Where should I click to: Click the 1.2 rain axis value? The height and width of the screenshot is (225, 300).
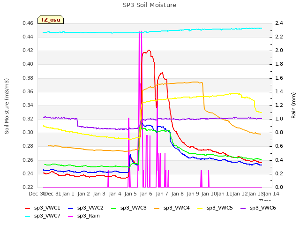point(279,105)
